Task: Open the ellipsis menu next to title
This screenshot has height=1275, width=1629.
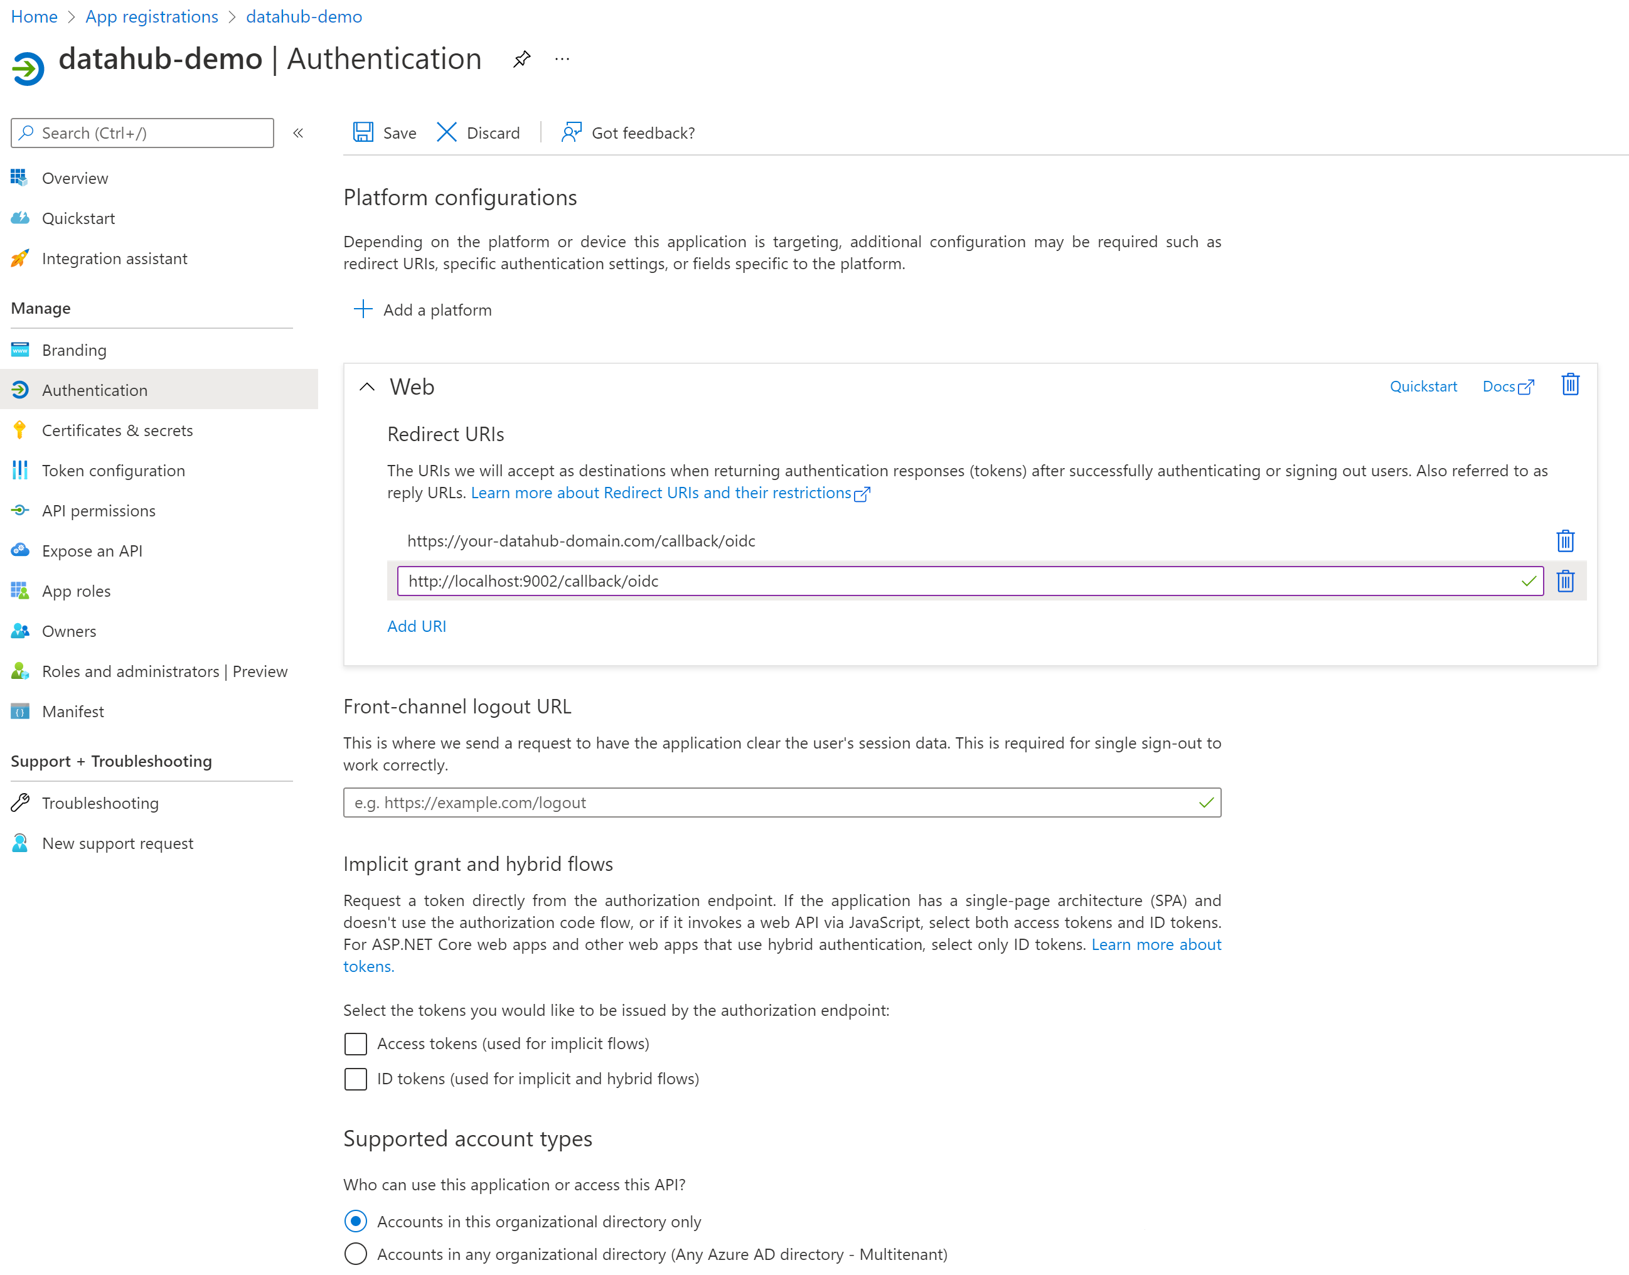Action: point(562,59)
